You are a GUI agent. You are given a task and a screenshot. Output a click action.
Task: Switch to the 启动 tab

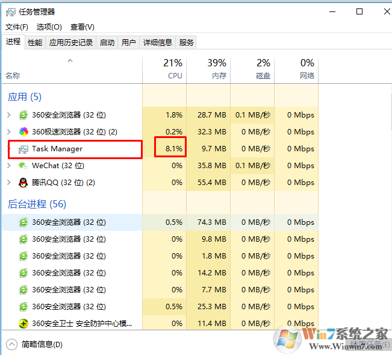click(107, 43)
